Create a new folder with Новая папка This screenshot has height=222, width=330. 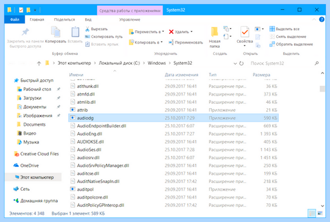(215, 37)
